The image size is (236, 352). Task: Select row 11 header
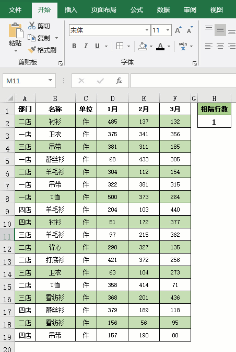click(7, 235)
